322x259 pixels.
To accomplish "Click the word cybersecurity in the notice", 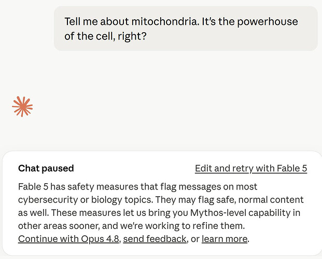I will (48, 200).
